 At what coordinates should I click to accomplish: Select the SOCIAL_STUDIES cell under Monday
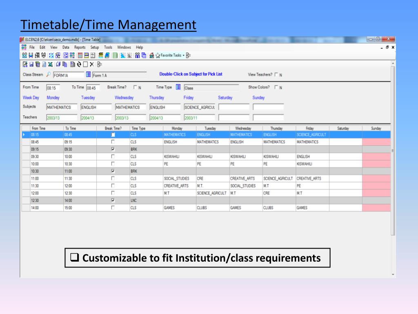click(x=180, y=178)
